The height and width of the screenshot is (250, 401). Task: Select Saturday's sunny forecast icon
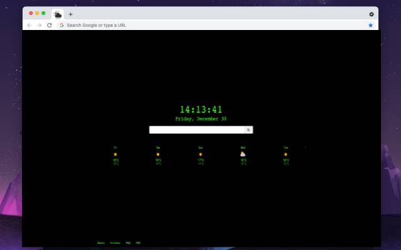[x=158, y=154]
